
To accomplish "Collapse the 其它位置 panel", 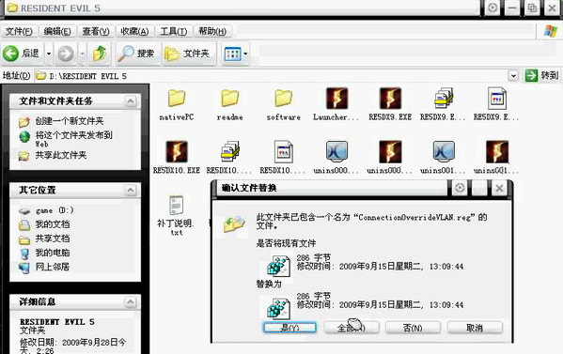I will 131,190.
